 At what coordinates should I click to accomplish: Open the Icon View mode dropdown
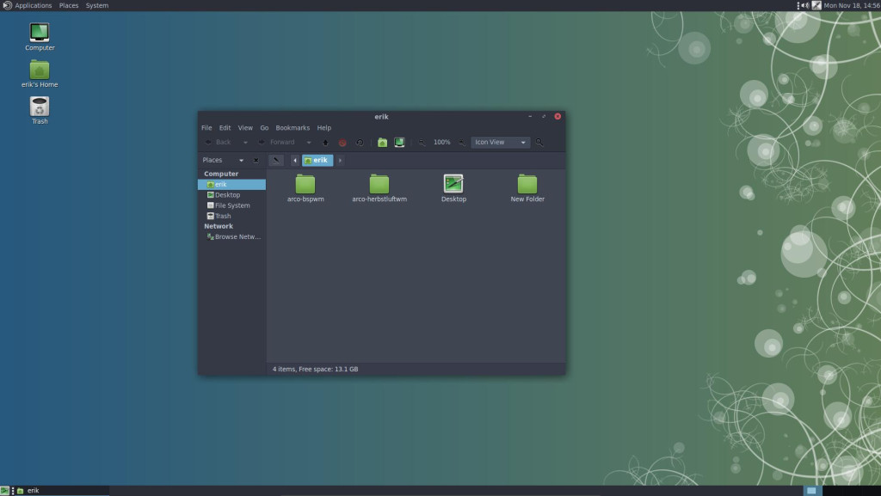tap(500, 143)
